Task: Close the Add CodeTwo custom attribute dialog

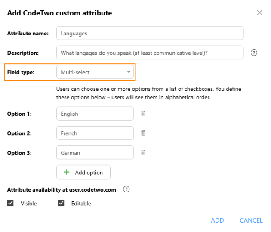Action: tap(259, 12)
